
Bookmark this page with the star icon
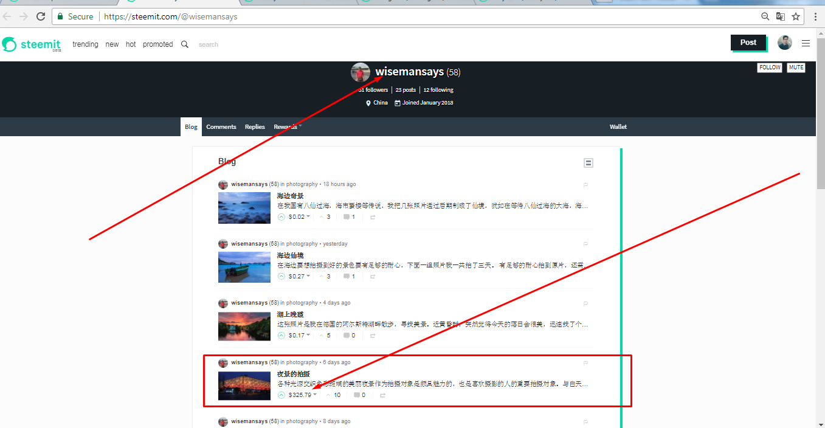[x=795, y=16]
